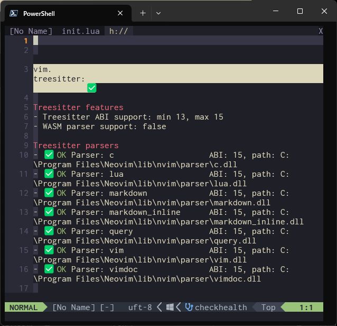
Task: Switch to the [No Name] buffer tab
Action: point(31,31)
